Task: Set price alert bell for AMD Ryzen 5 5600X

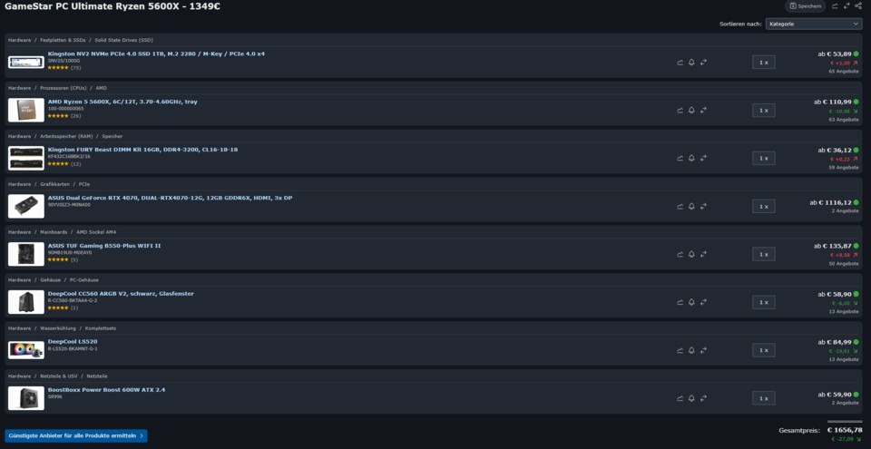Action: coord(691,110)
